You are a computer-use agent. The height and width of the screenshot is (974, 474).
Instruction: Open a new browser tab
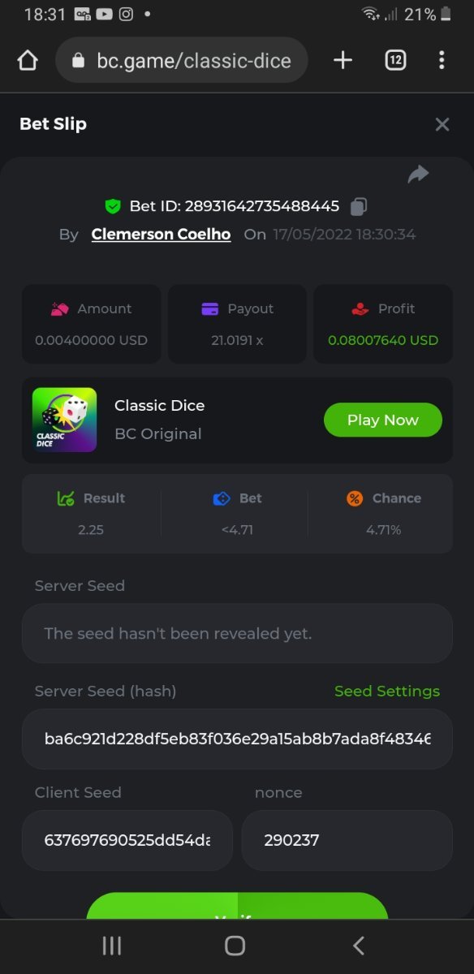pyautogui.click(x=343, y=60)
